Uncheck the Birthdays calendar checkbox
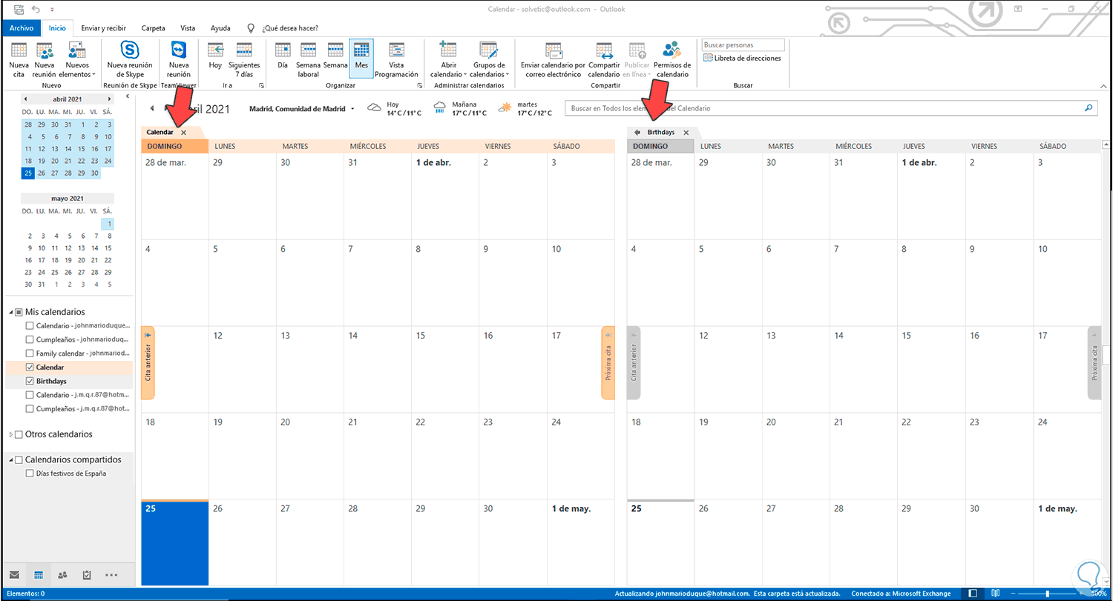Image resolution: width=1113 pixels, height=601 pixels. click(30, 381)
